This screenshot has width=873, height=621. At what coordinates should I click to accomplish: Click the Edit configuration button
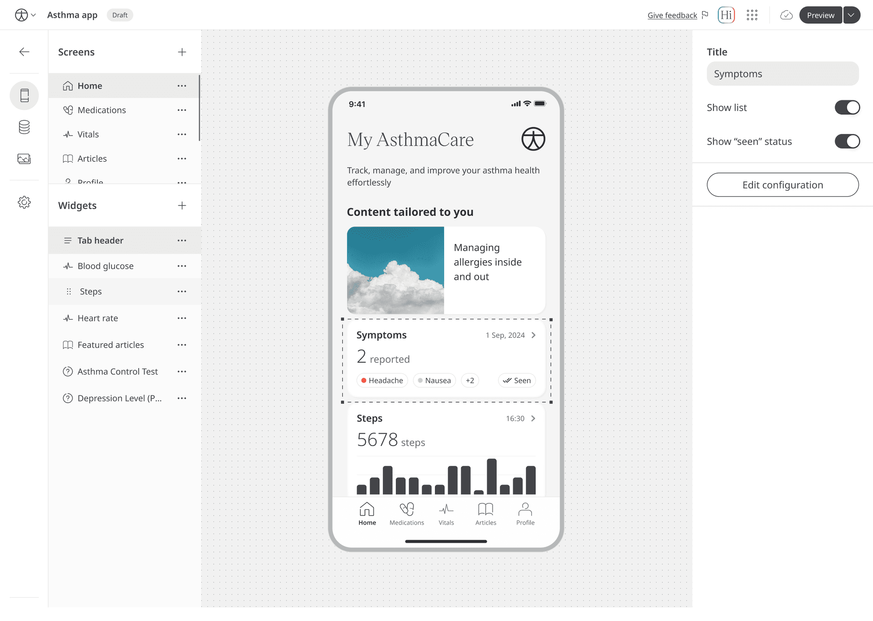tap(783, 185)
